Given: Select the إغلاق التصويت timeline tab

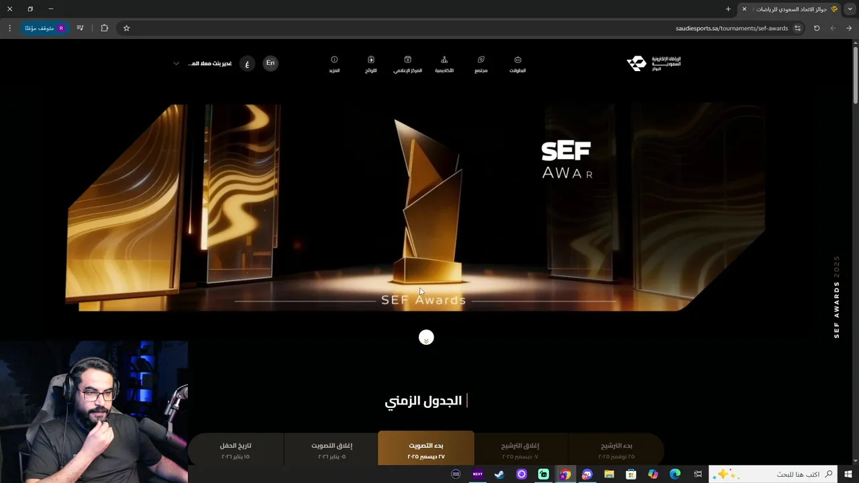Looking at the screenshot, I should click(332, 449).
